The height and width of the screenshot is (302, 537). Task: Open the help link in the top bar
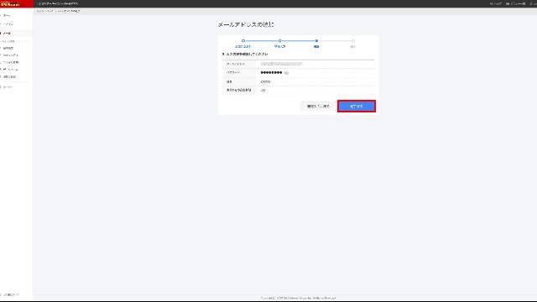coord(496,3)
